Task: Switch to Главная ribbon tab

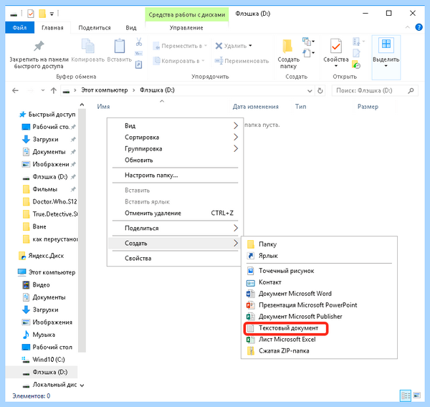Action: click(x=52, y=28)
